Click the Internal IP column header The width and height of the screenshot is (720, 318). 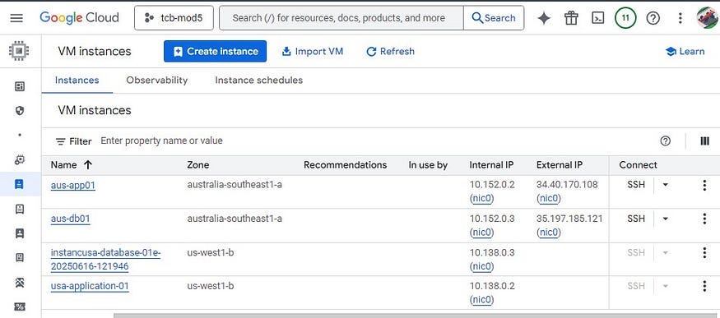tap(491, 165)
